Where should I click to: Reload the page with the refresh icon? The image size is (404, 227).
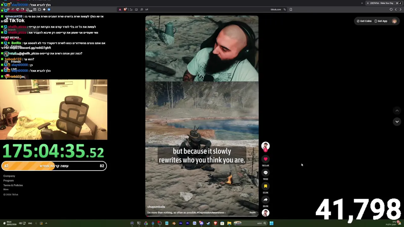pyautogui.click(x=391, y=9)
